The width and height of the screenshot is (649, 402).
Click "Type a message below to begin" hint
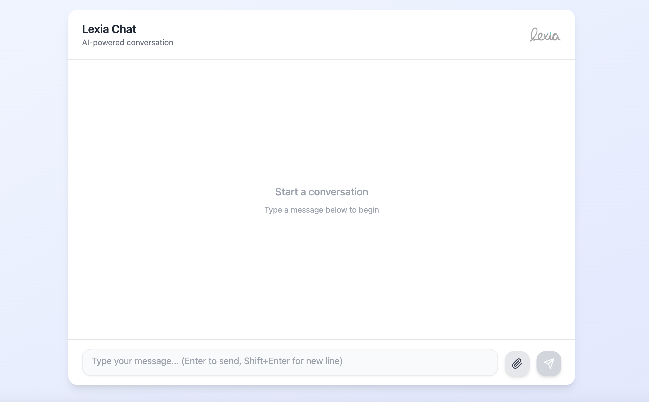pos(321,210)
